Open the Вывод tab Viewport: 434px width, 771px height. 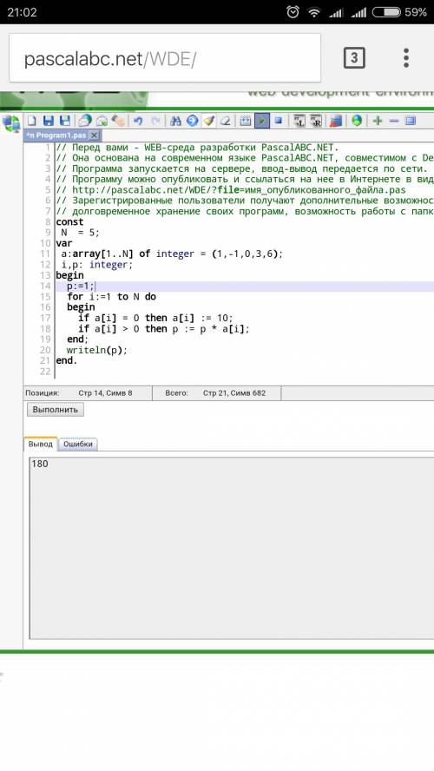click(40, 444)
